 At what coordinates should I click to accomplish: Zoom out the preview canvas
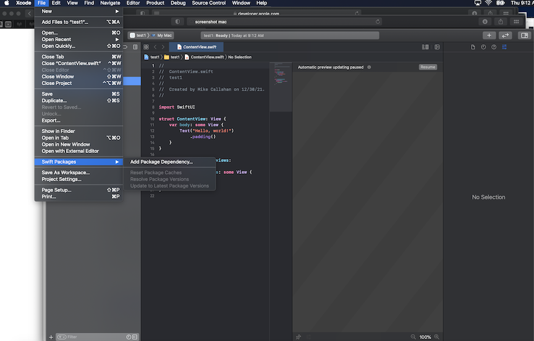coord(413,337)
